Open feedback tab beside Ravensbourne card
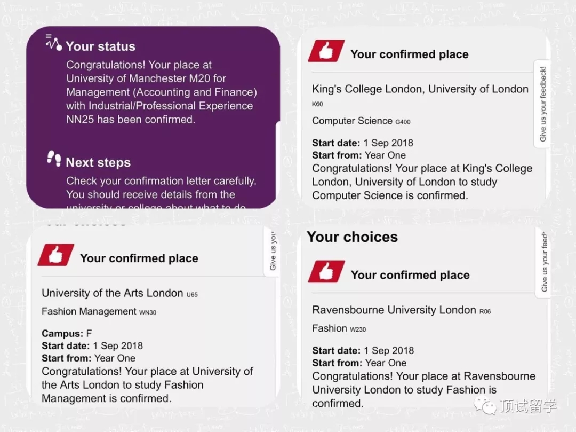This screenshot has height=432, width=576. click(x=543, y=263)
